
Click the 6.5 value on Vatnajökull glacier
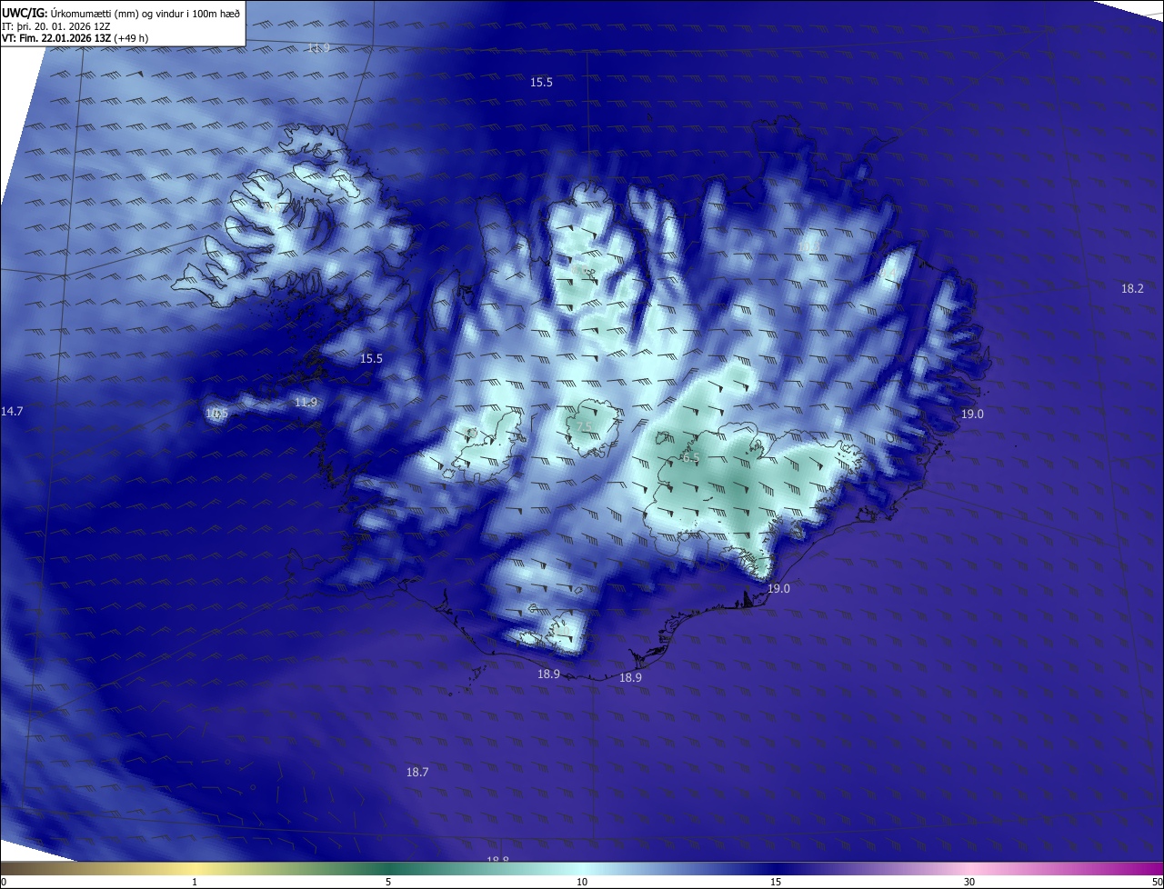pos(691,457)
